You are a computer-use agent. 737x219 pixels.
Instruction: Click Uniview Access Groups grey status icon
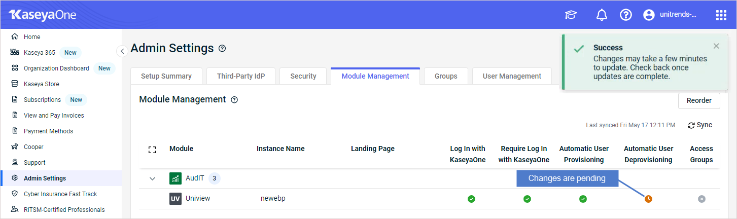click(701, 199)
